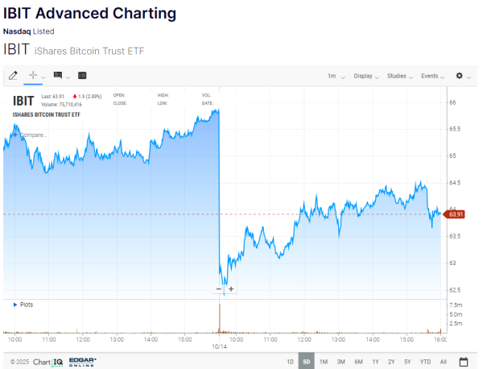483x369 pixels.
Task: Open chart settings gear menu
Action: tap(460, 76)
